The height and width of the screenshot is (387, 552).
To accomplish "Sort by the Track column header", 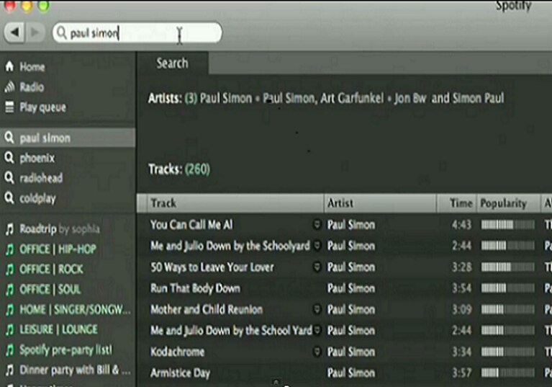I will (x=235, y=203).
